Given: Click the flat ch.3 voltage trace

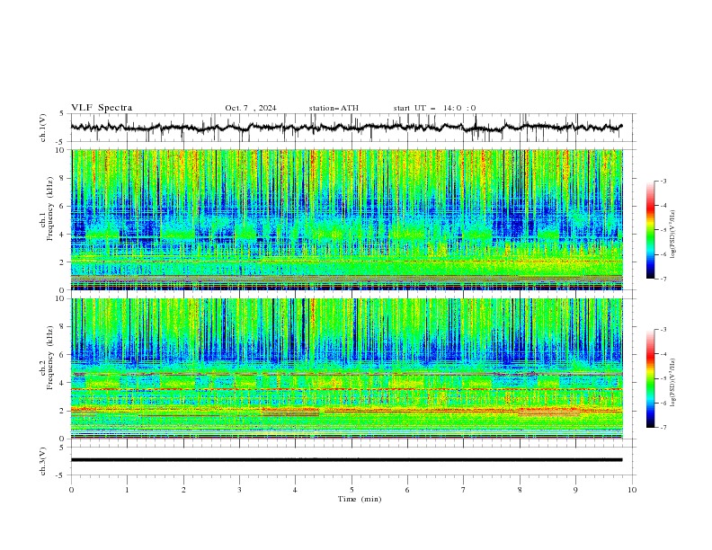Looking at the screenshot, I should click(x=346, y=460).
